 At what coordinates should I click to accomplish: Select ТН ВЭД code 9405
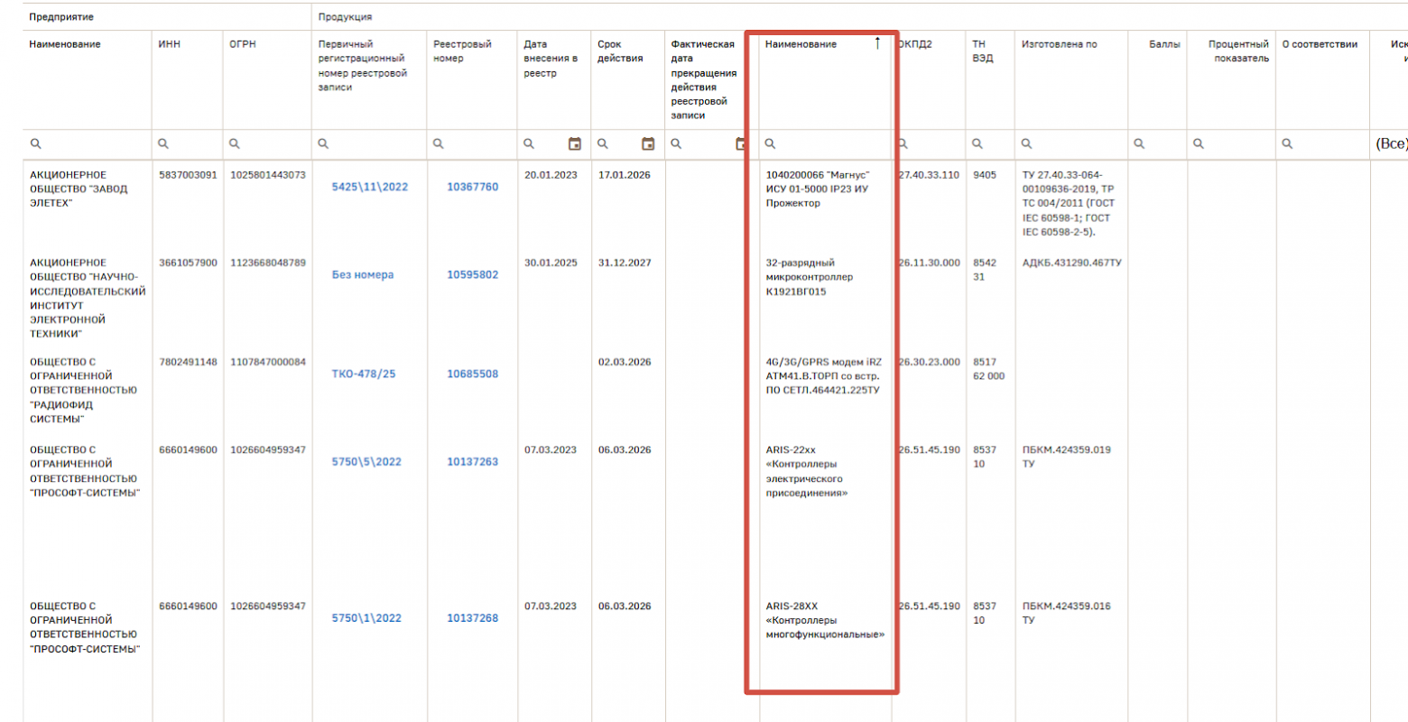click(x=985, y=175)
